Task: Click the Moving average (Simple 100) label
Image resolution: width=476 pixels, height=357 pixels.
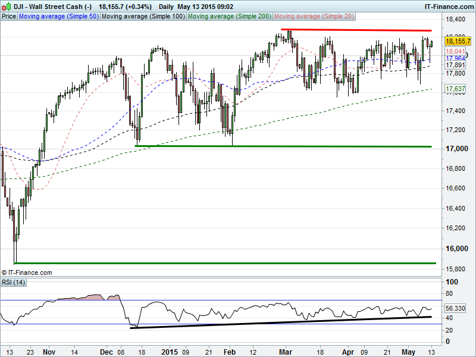Action: click(x=143, y=17)
